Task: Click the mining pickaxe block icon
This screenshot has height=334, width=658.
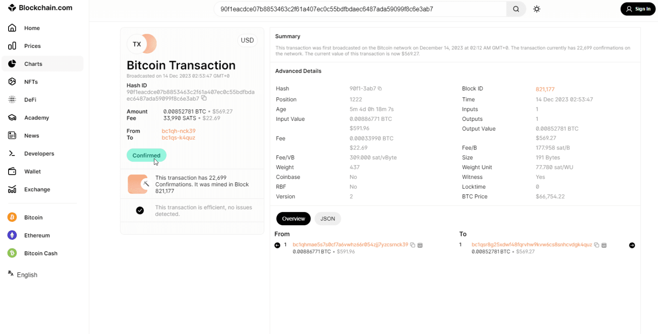Action: tap(138, 184)
